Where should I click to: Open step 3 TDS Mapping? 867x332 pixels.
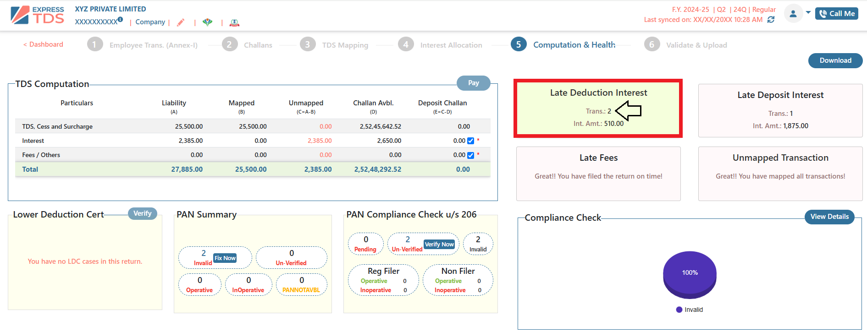click(334, 44)
